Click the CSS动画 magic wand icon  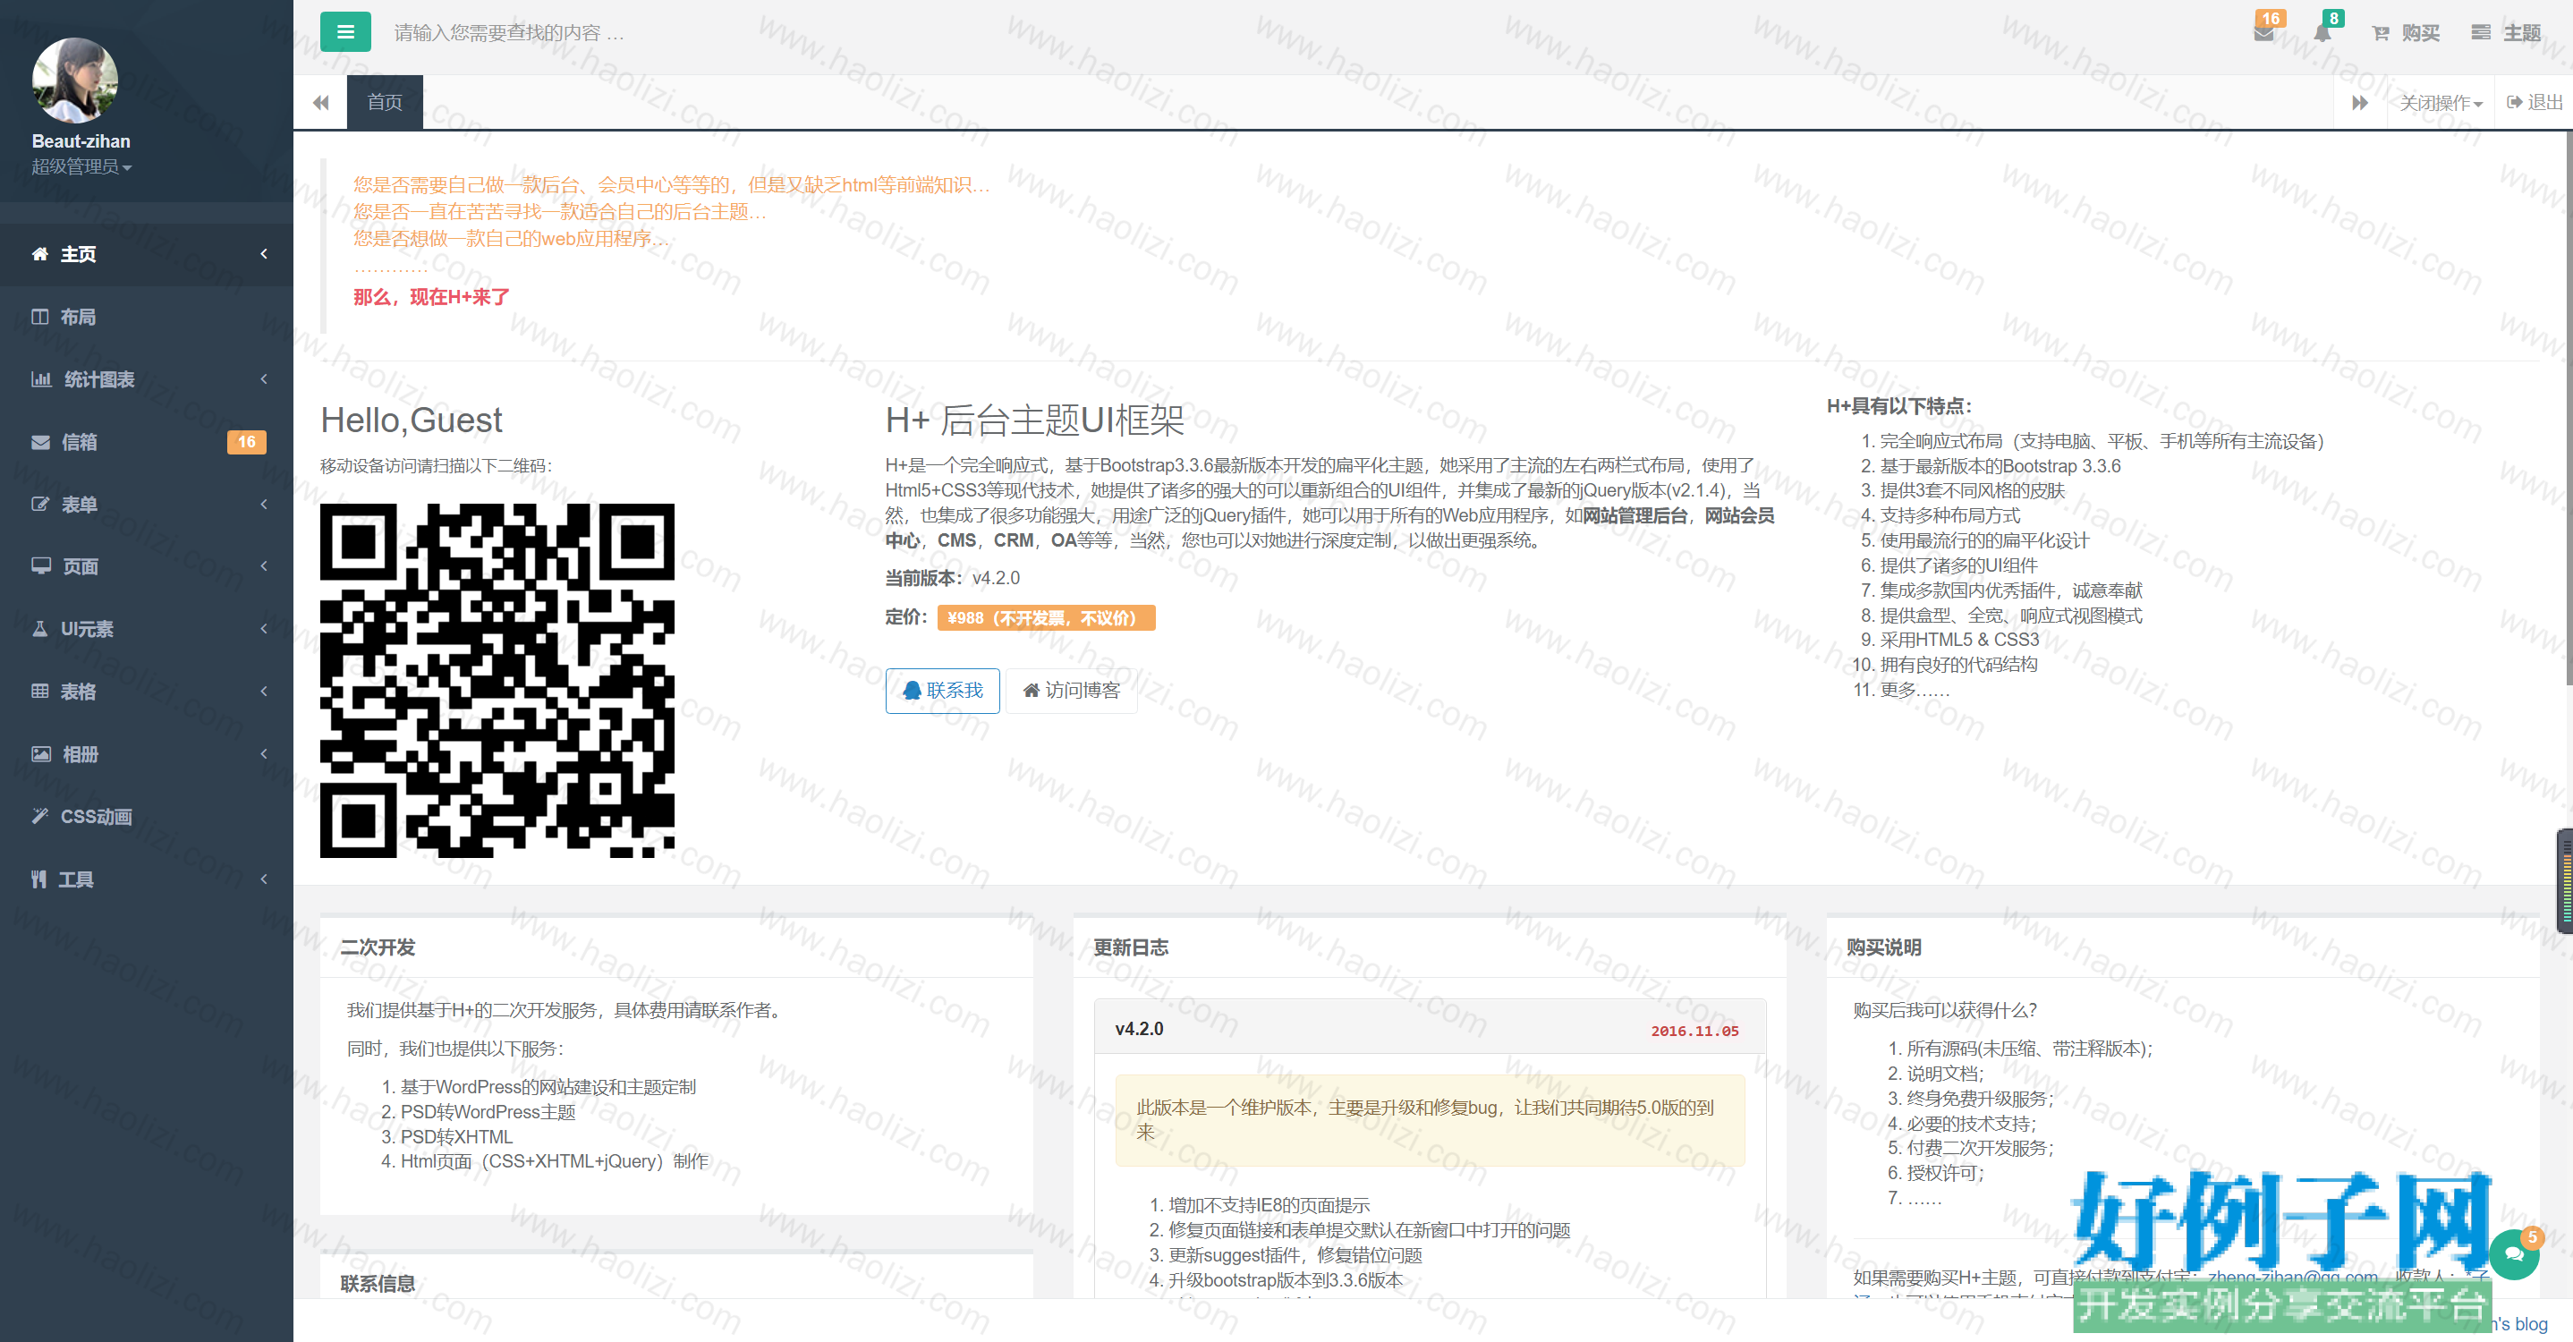point(40,817)
